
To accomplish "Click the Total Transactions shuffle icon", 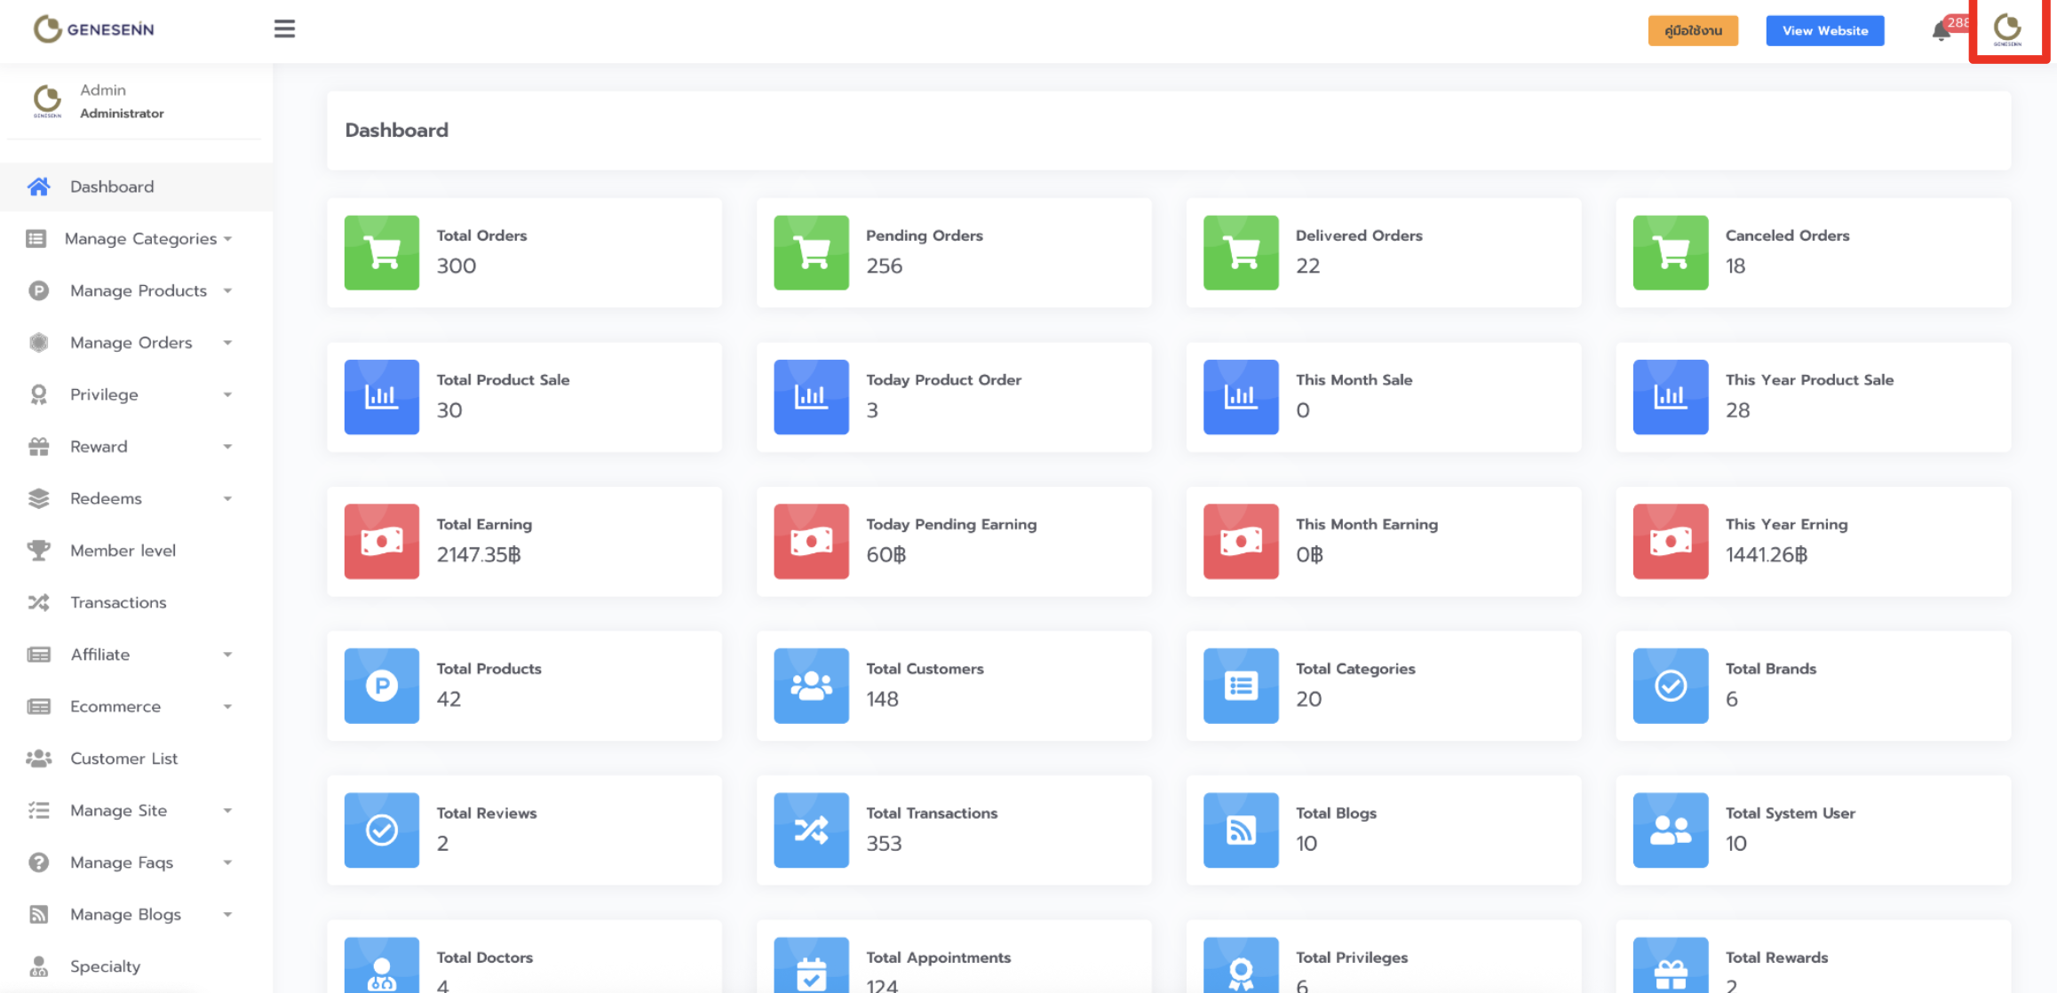I will (811, 830).
